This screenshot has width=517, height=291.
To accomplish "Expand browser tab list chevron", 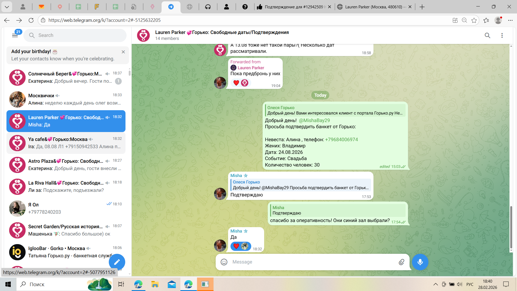I will pos(7,7).
